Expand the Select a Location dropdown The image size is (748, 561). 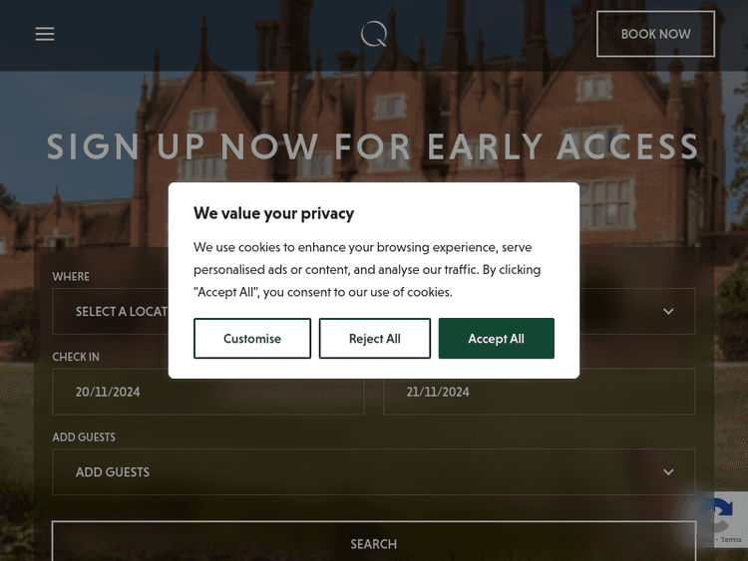tap(120, 312)
